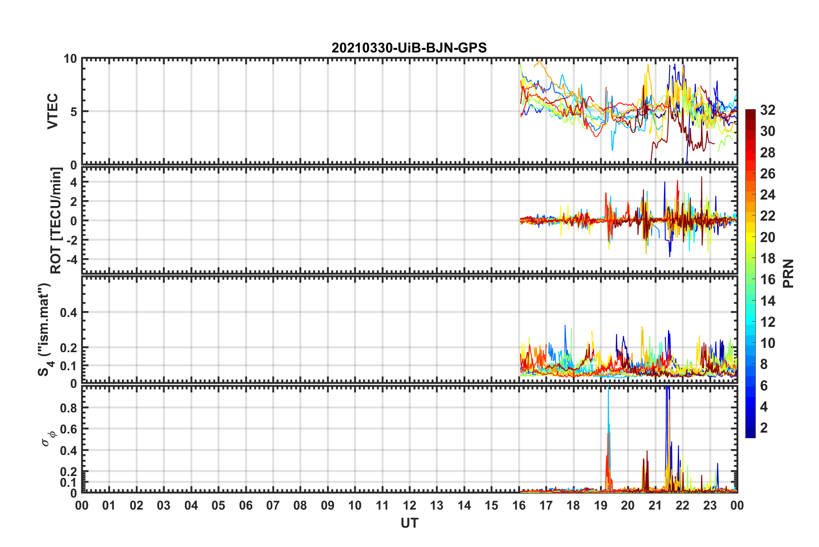Click VTEC y-axis tick 5
Screen dimensions: 819x547
click(73, 112)
